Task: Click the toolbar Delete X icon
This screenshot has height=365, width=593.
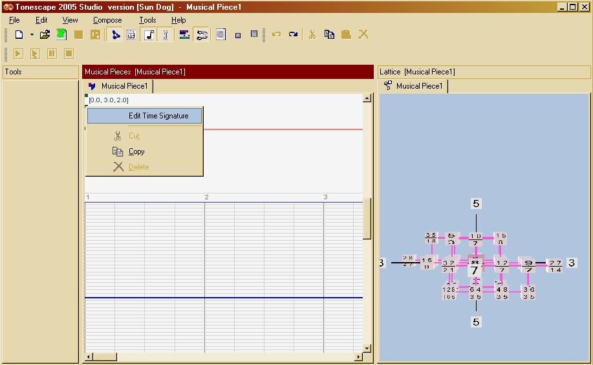Action: [363, 34]
